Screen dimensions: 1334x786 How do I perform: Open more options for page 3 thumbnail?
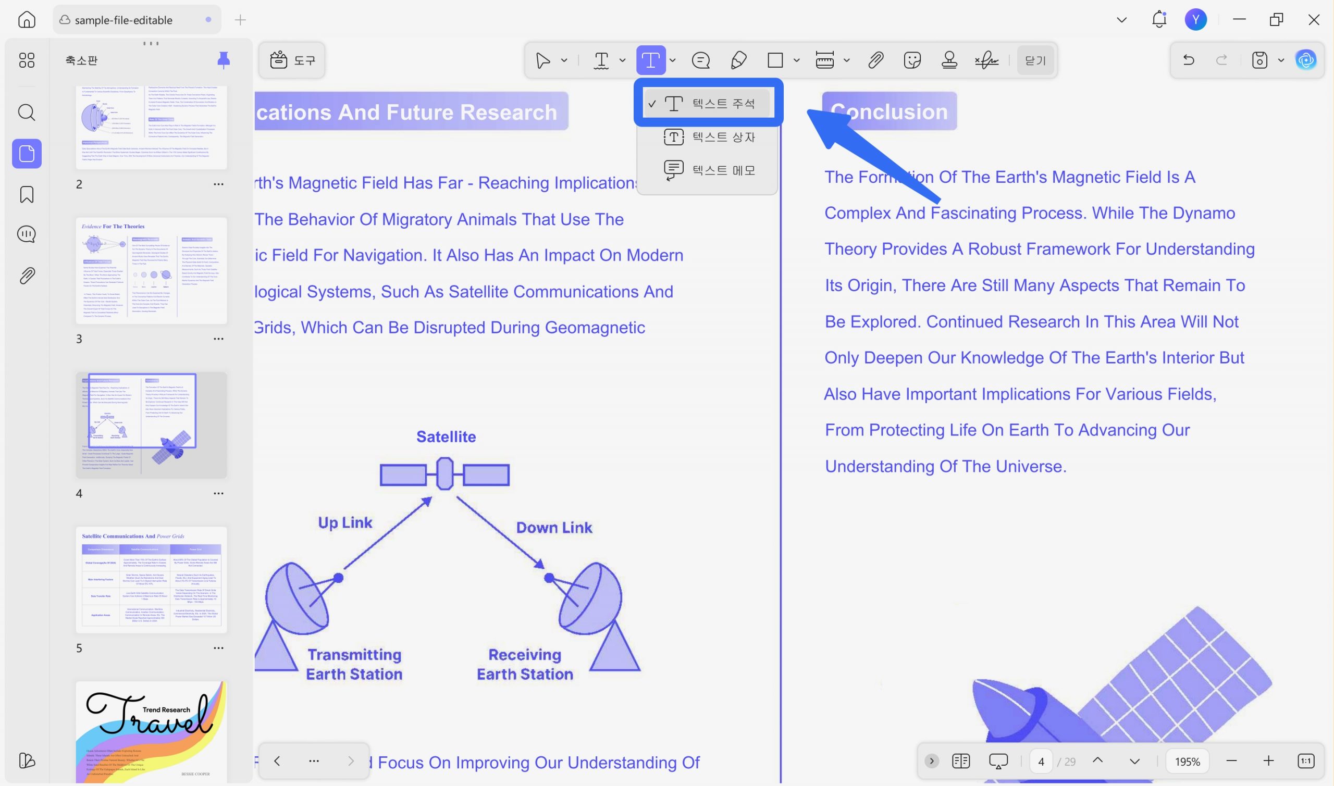(218, 339)
